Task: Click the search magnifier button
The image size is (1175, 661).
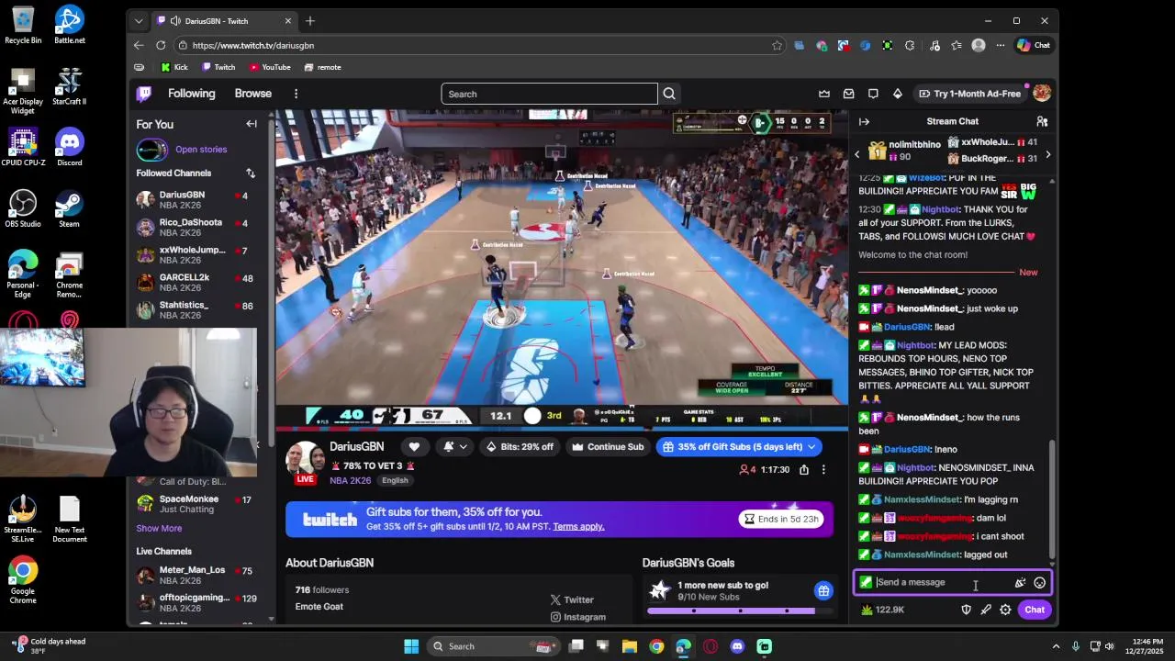Action: (x=669, y=94)
